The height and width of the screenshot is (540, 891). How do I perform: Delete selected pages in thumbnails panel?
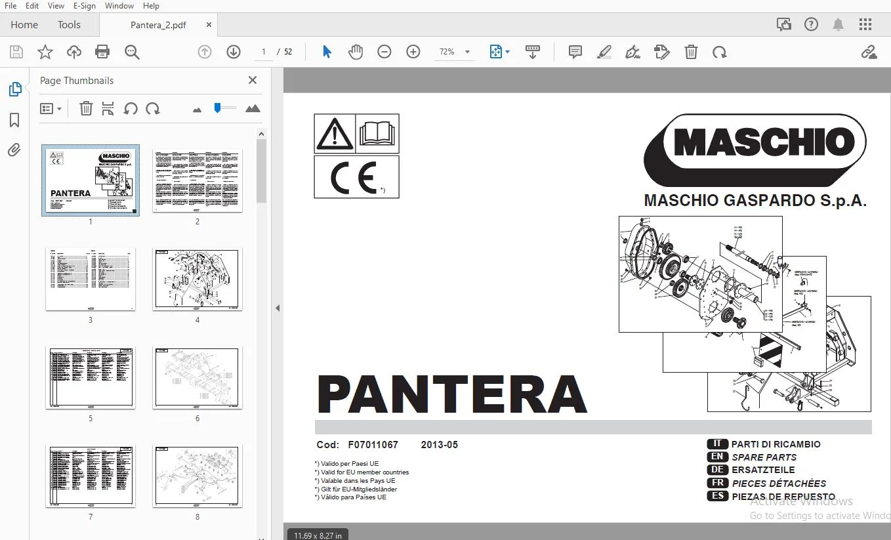86,109
